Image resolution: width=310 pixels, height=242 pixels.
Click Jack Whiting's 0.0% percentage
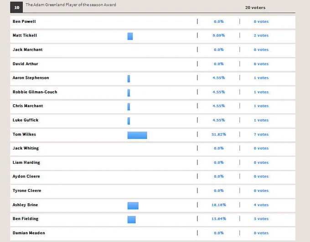tap(219, 148)
